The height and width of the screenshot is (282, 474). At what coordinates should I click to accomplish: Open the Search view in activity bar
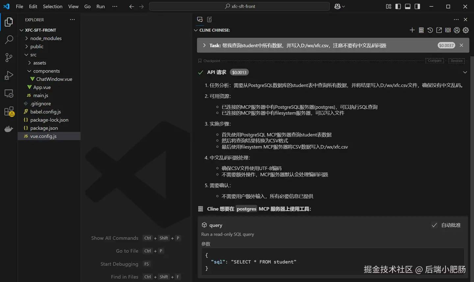[9, 40]
